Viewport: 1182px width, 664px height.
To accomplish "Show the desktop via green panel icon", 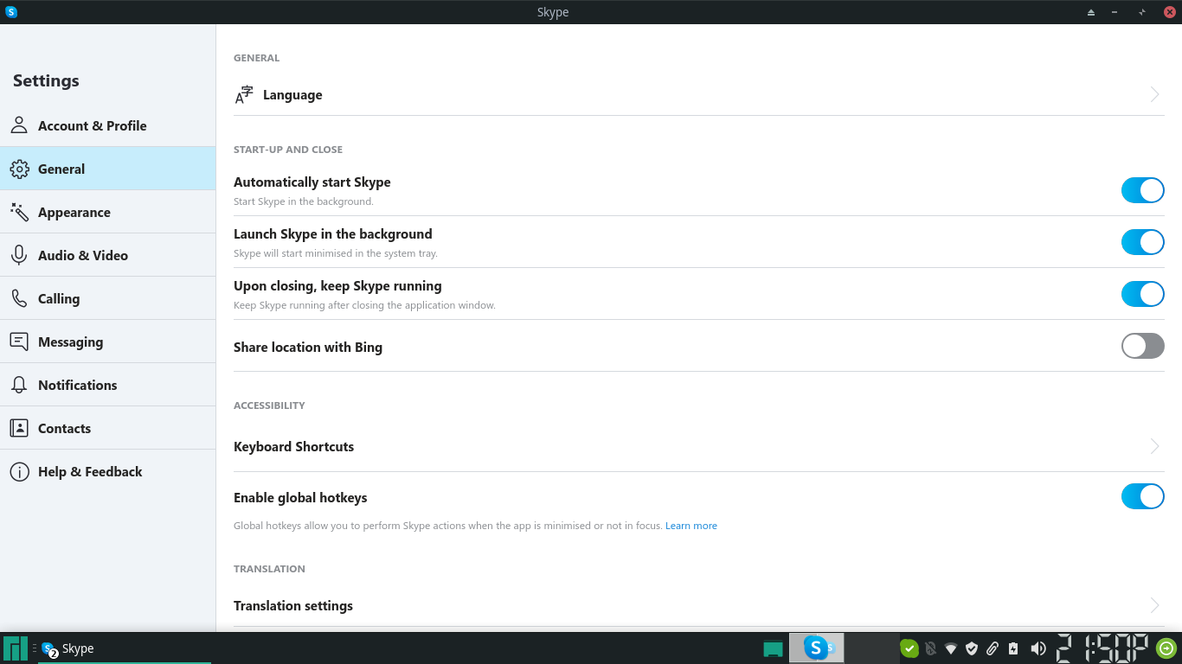I will click(x=773, y=648).
